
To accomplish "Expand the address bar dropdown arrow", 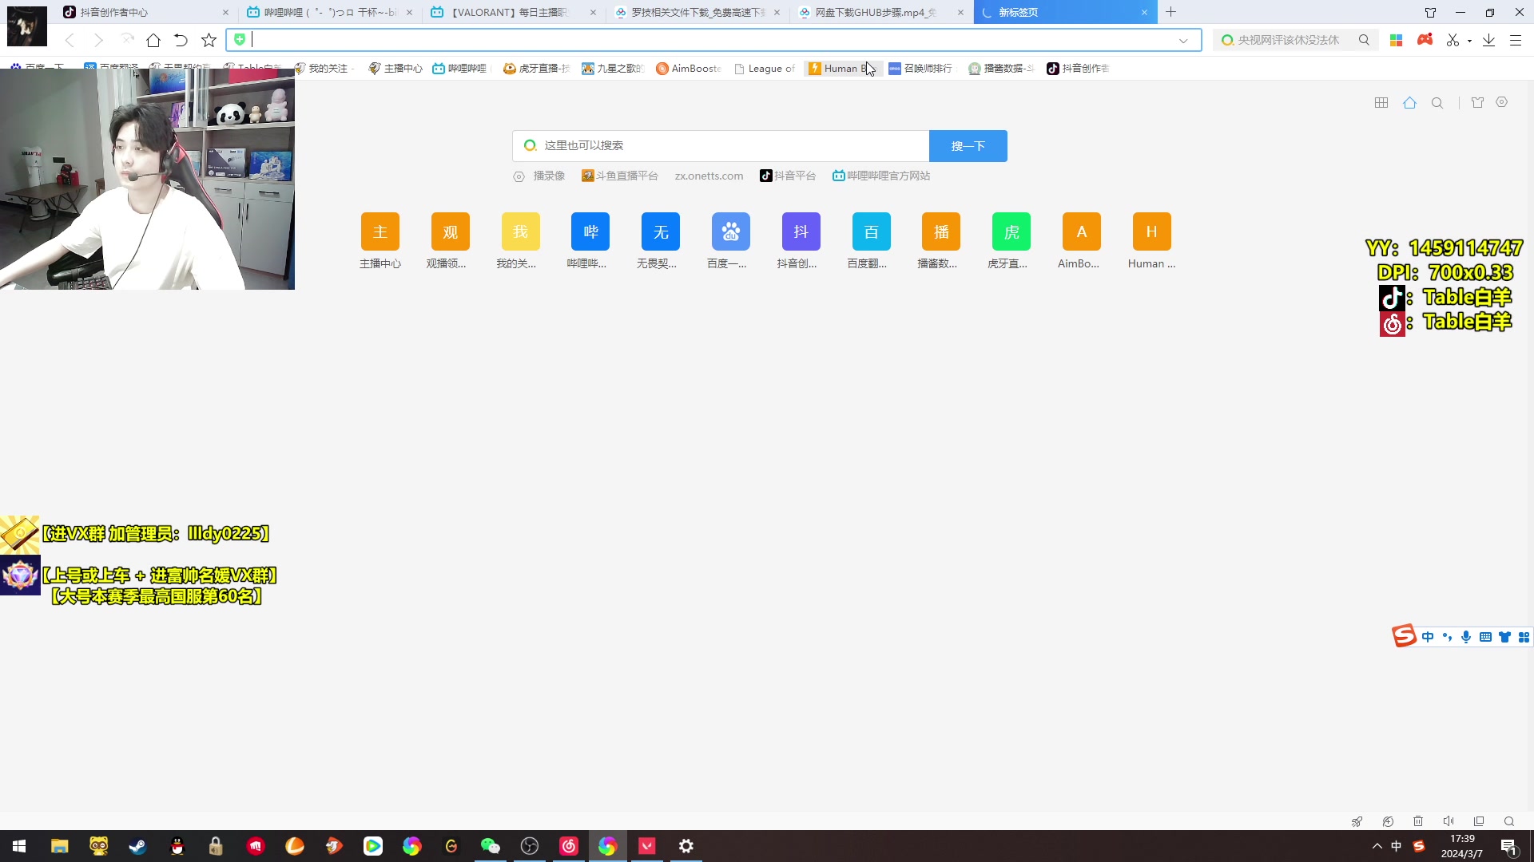I will point(1183,41).
